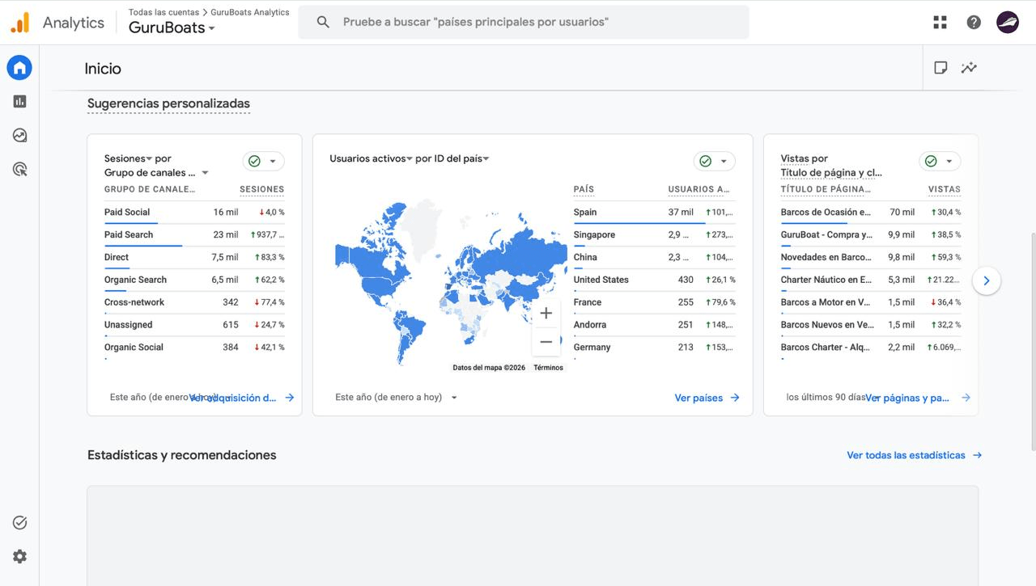Screen dimensions: 1036x586
Task: Select the Andorra country row
Action: pyautogui.click(x=654, y=325)
